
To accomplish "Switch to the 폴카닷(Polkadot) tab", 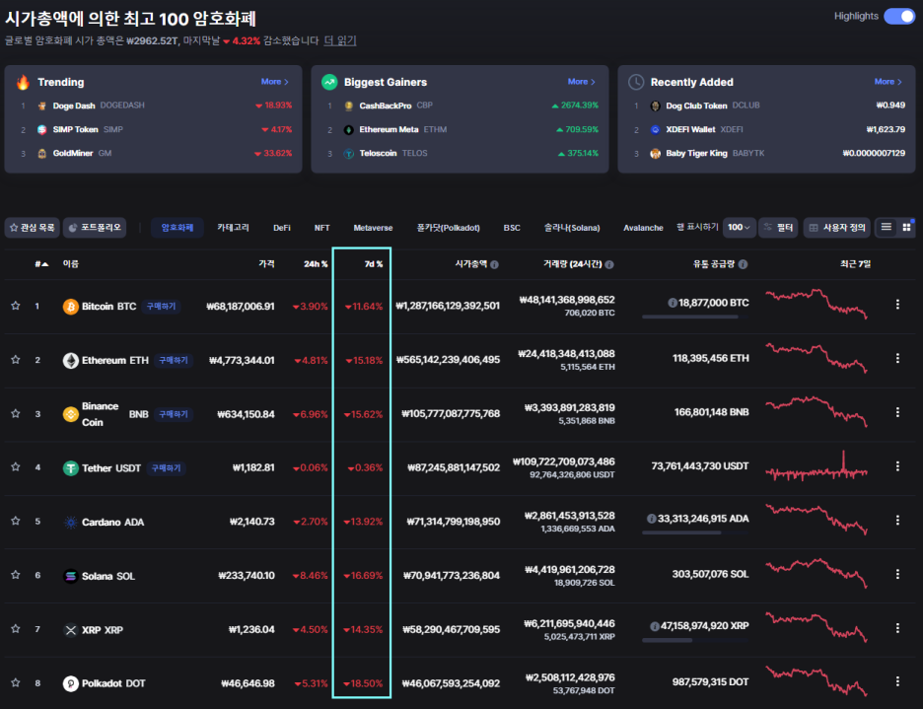I will point(449,228).
